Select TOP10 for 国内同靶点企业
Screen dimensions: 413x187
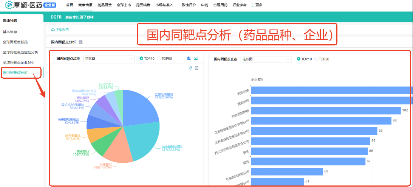point(299,59)
